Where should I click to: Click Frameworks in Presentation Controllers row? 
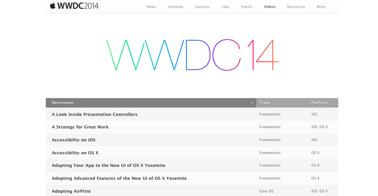click(x=270, y=114)
